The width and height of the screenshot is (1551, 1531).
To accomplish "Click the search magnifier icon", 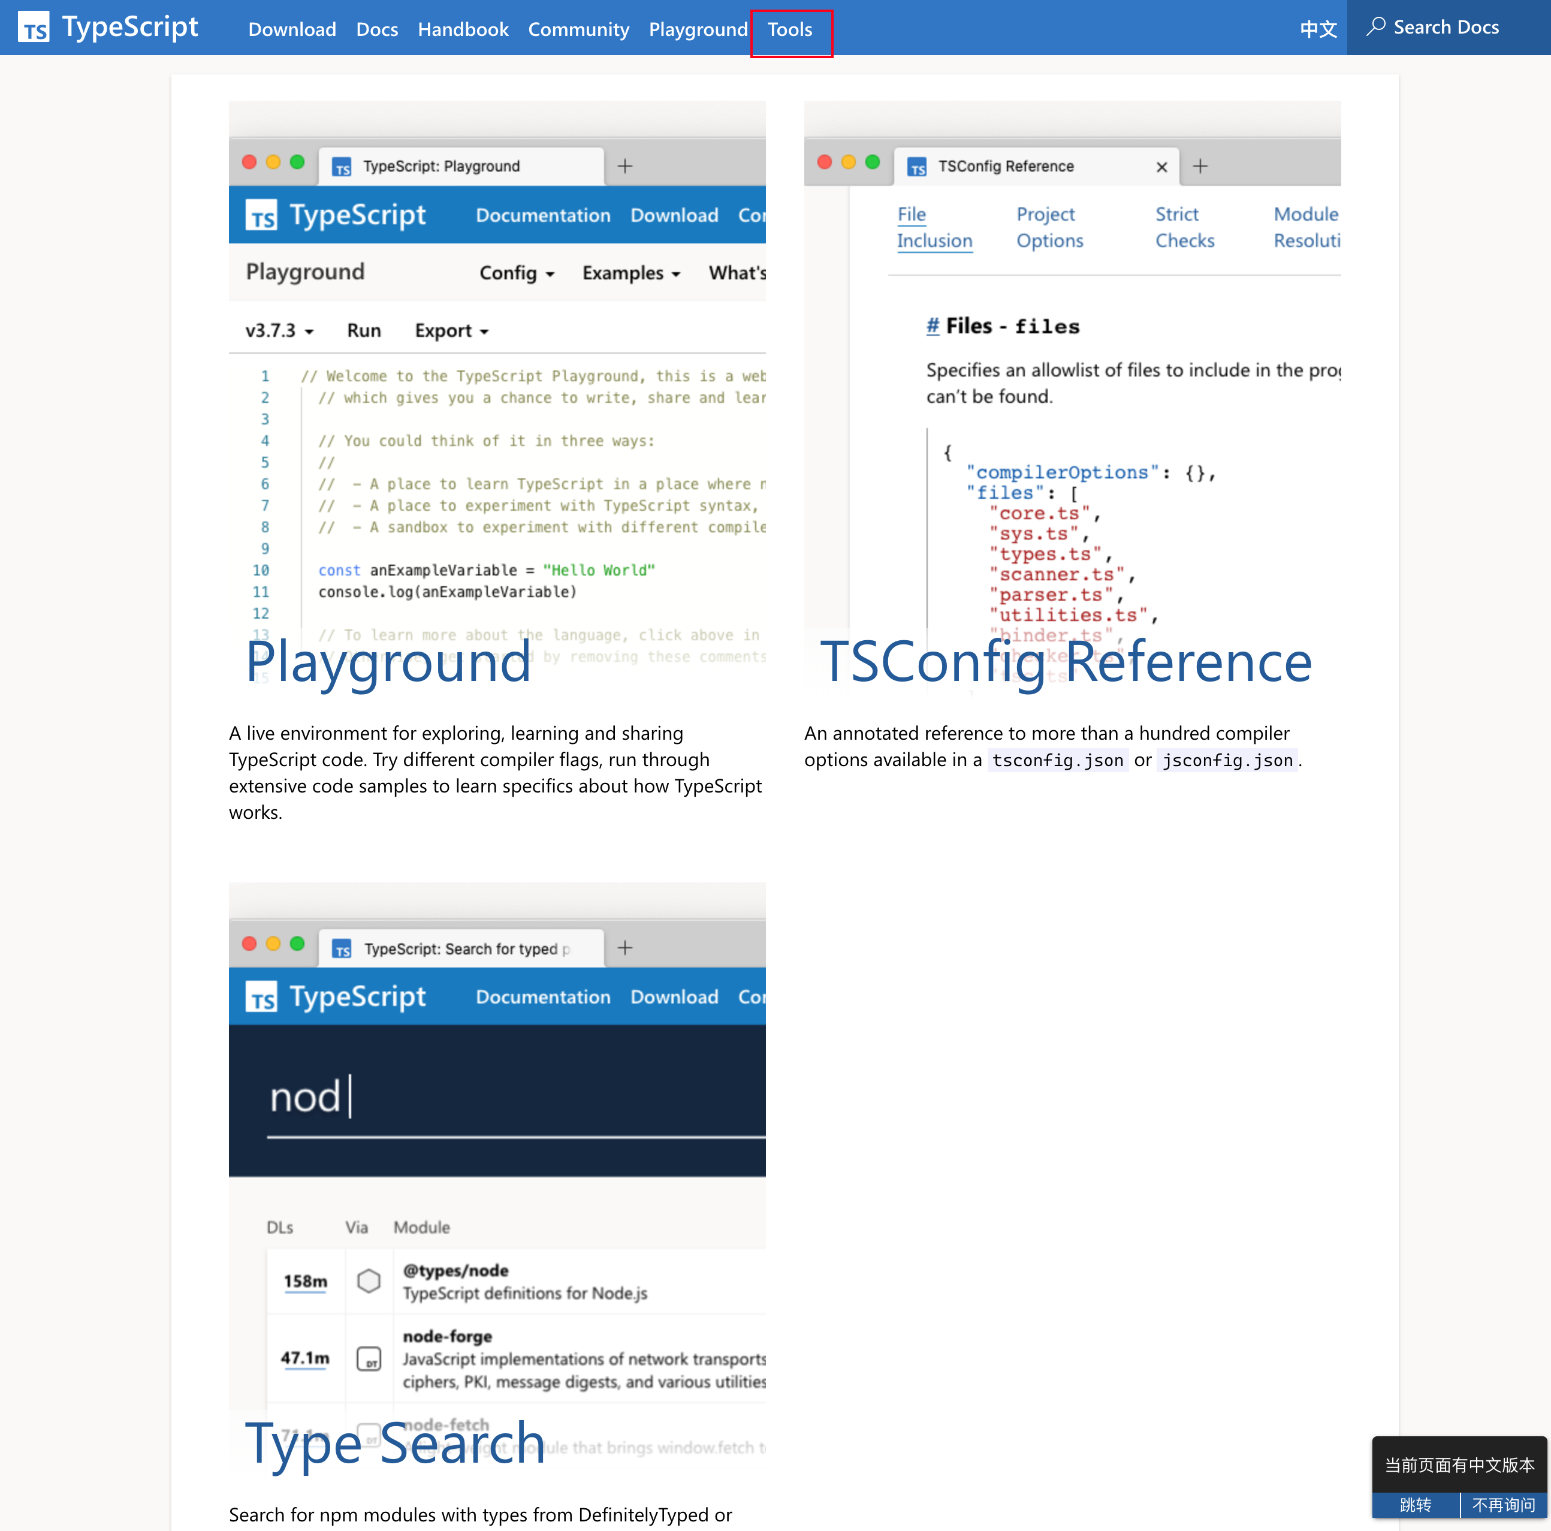I will click(x=1375, y=26).
